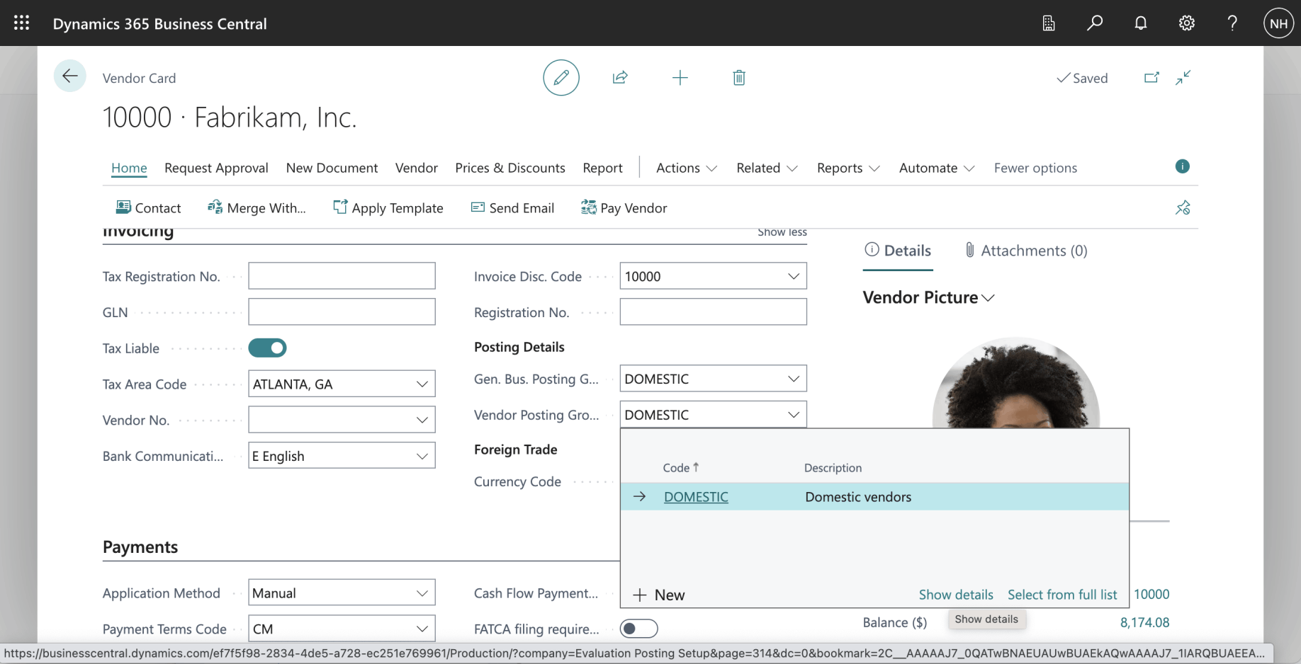The width and height of the screenshot is (1301, 664).
Task: Click the Tax Registration No. field
Action: pyautogui.click(x=342, y=276)
